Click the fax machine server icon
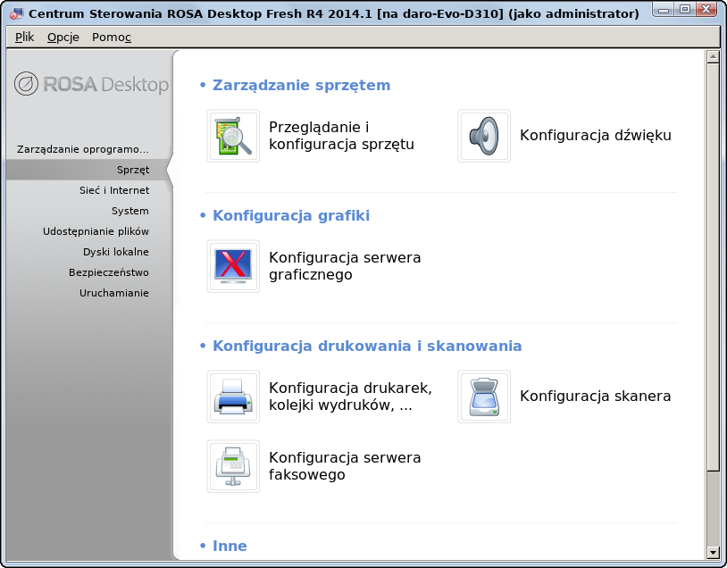Image resolution: width=727 pixels, height=568 pixels. click(x=233, y=466)
